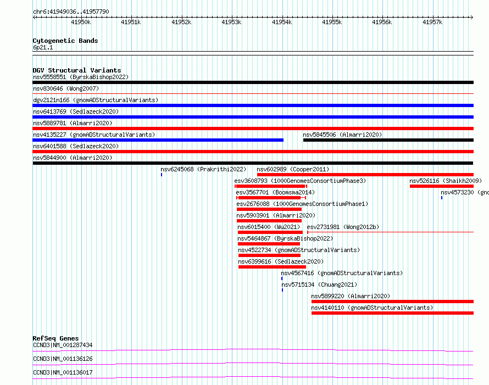Open nsv5464867 (ByrskaBishop2022) label
Screen dimensions: 489x385
tap(285, 238)
